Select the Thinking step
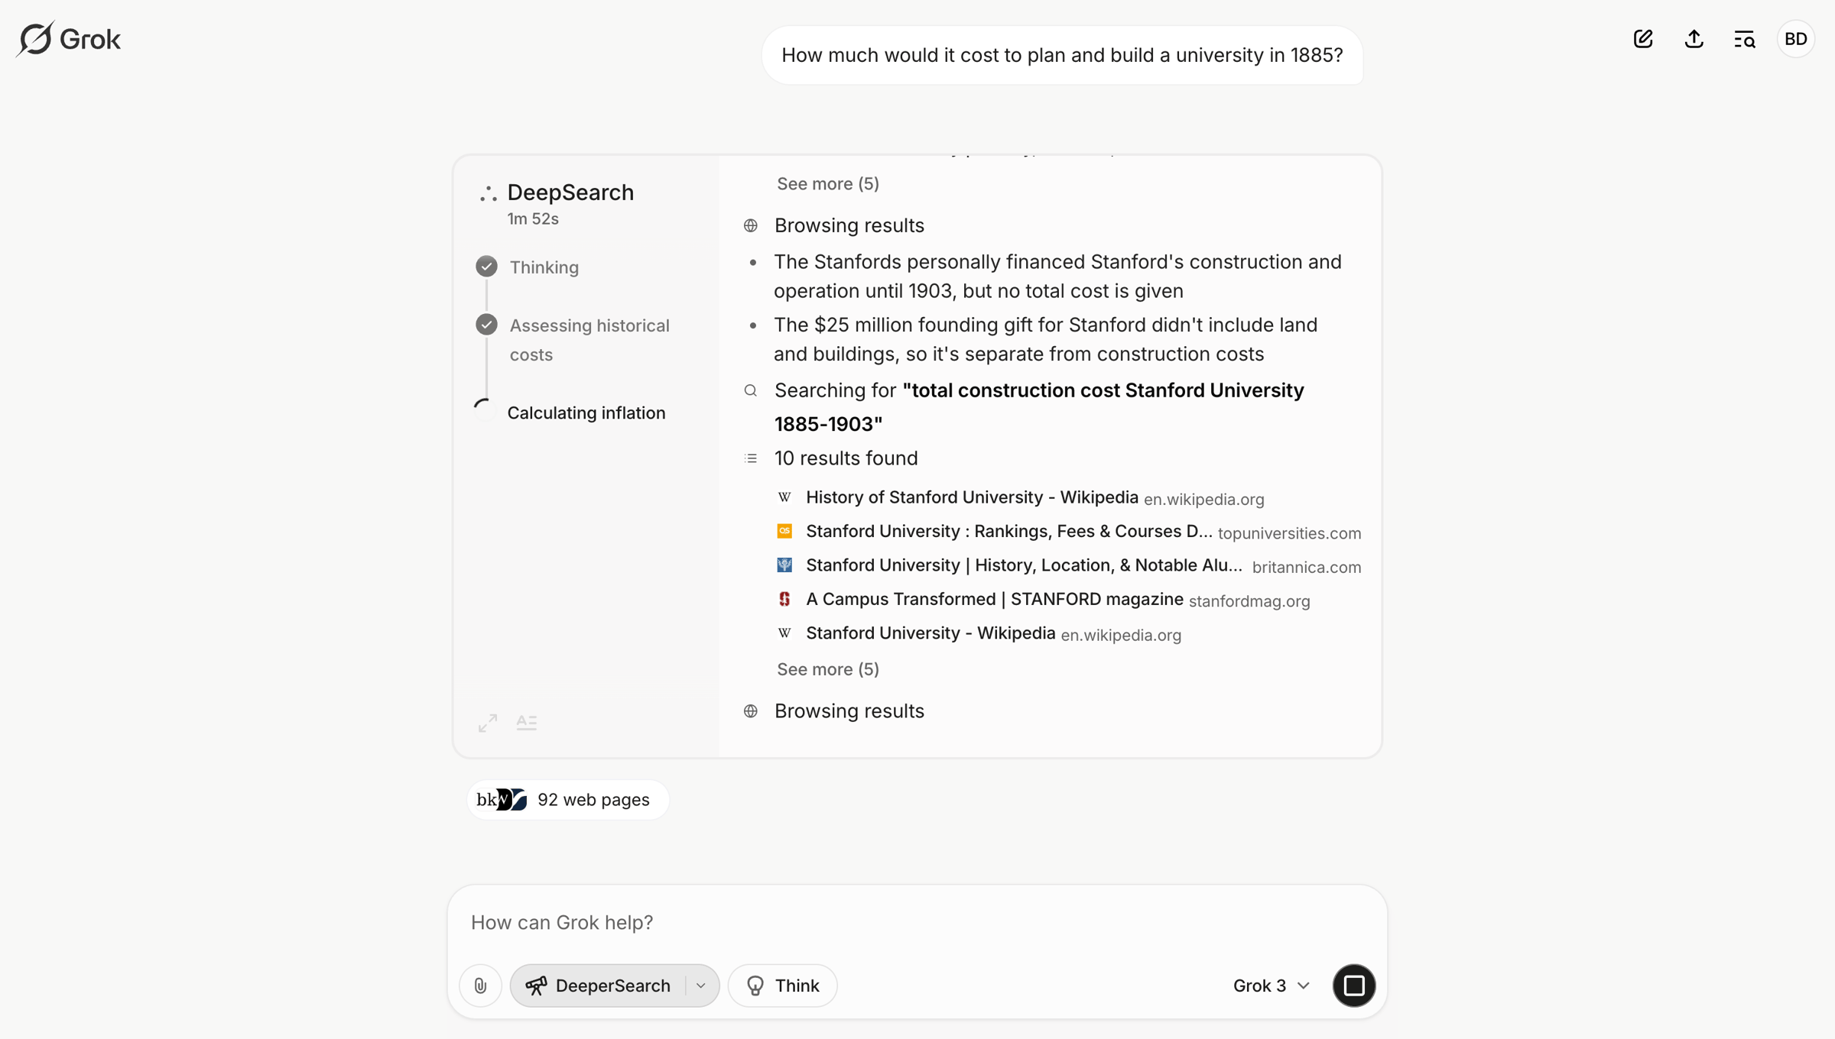The width and height of the screenshot is (1835, 1039). click(544, 267)
